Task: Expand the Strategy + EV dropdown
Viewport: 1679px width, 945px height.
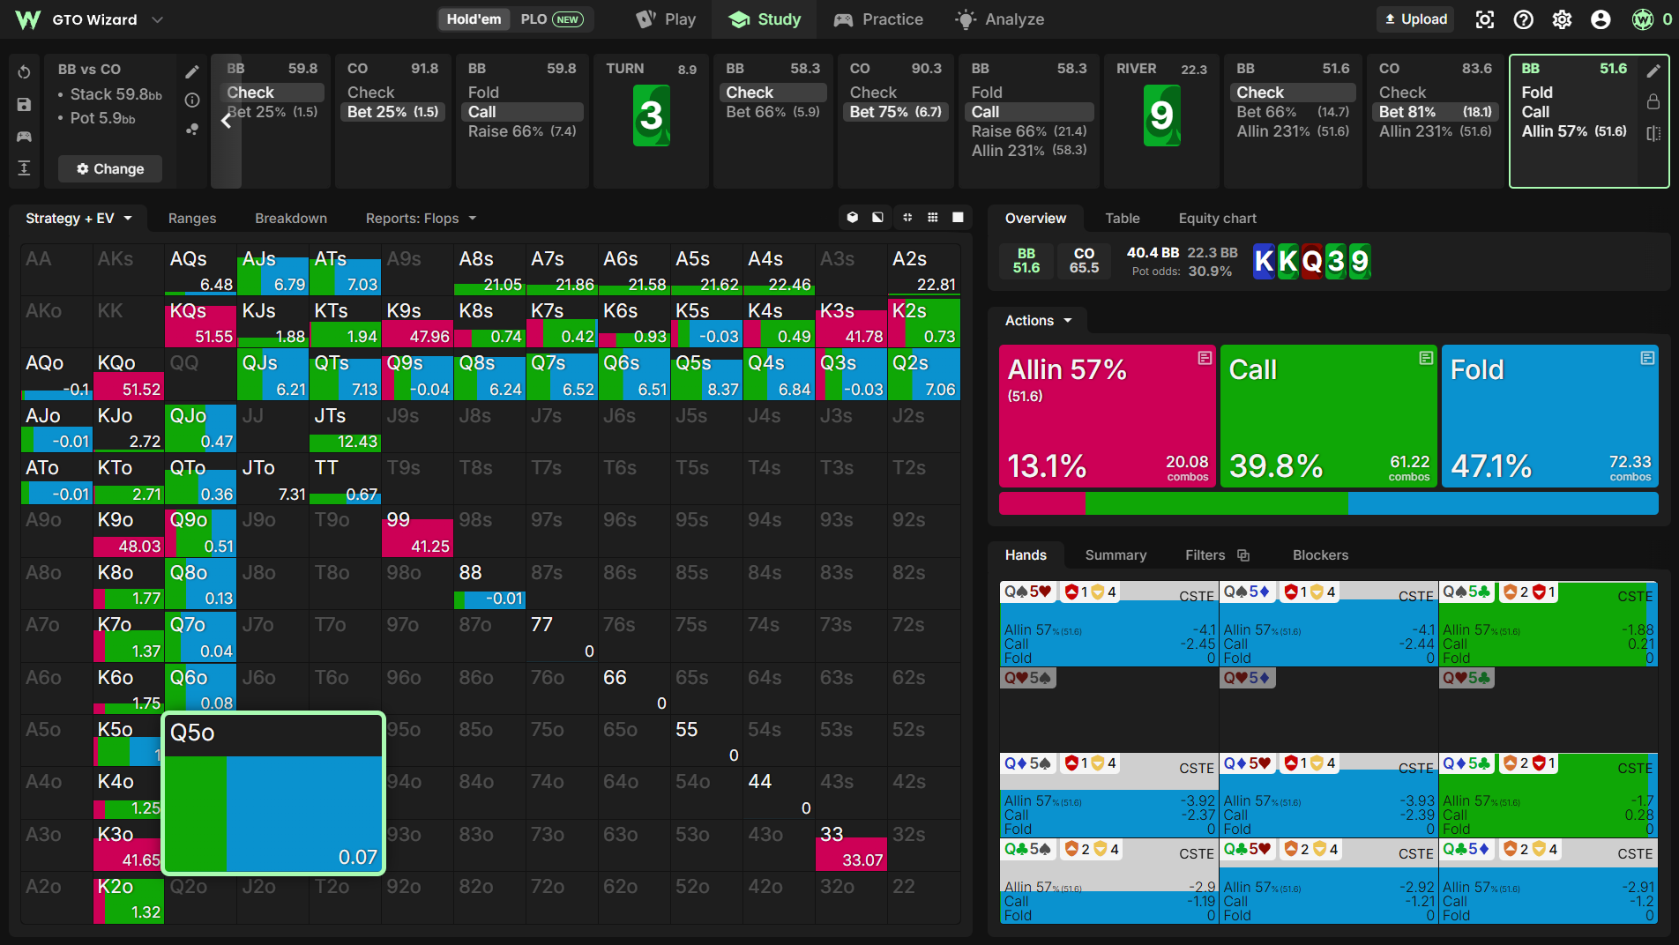Action: (78, 219)
